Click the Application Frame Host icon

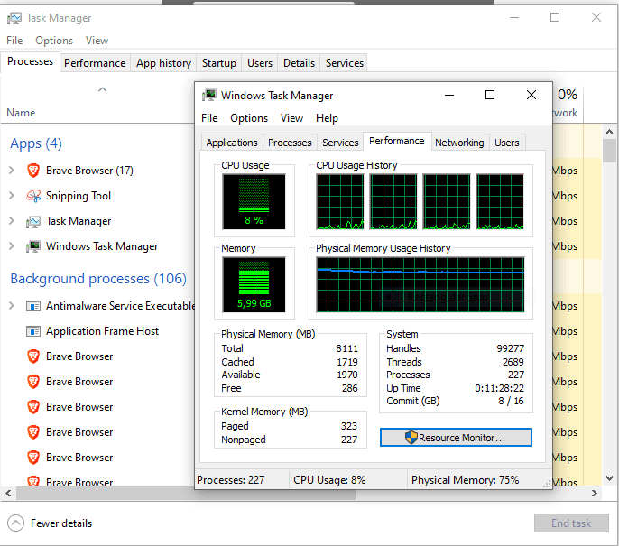(x=33, y=331)
